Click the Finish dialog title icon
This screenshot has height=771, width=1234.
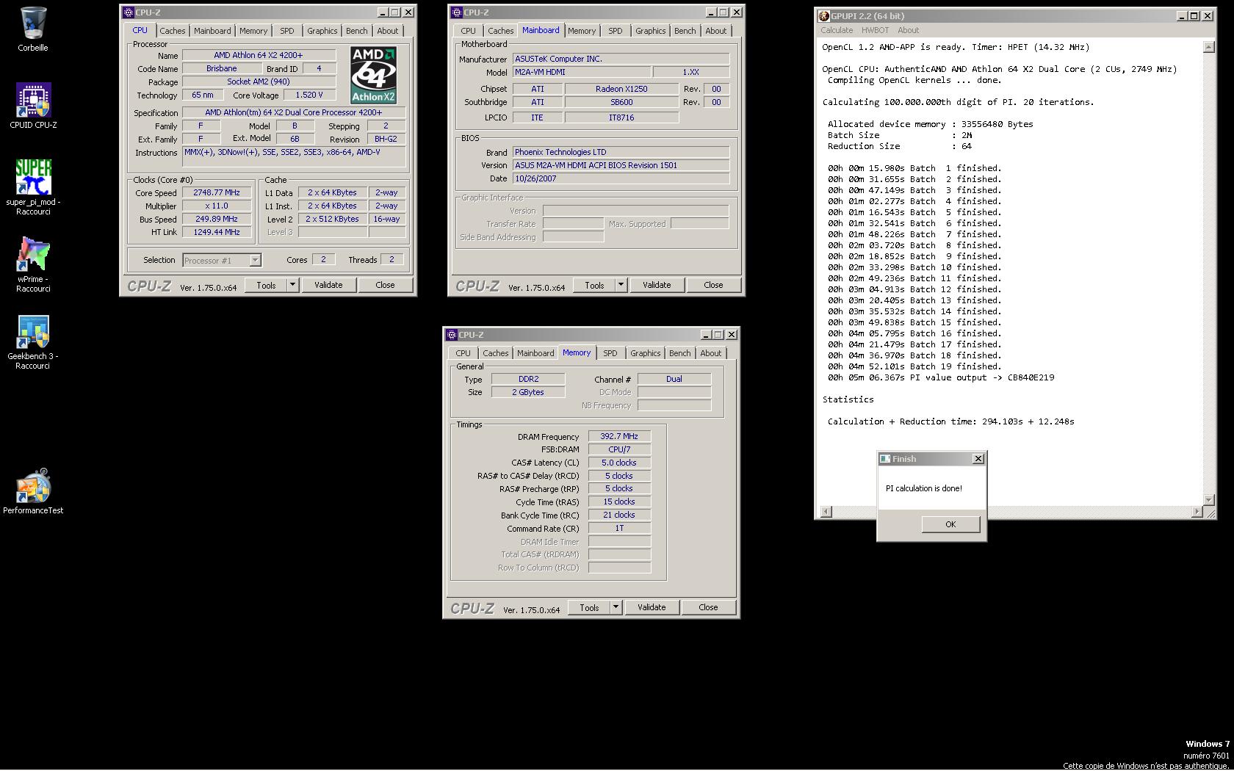pos(885,458)
